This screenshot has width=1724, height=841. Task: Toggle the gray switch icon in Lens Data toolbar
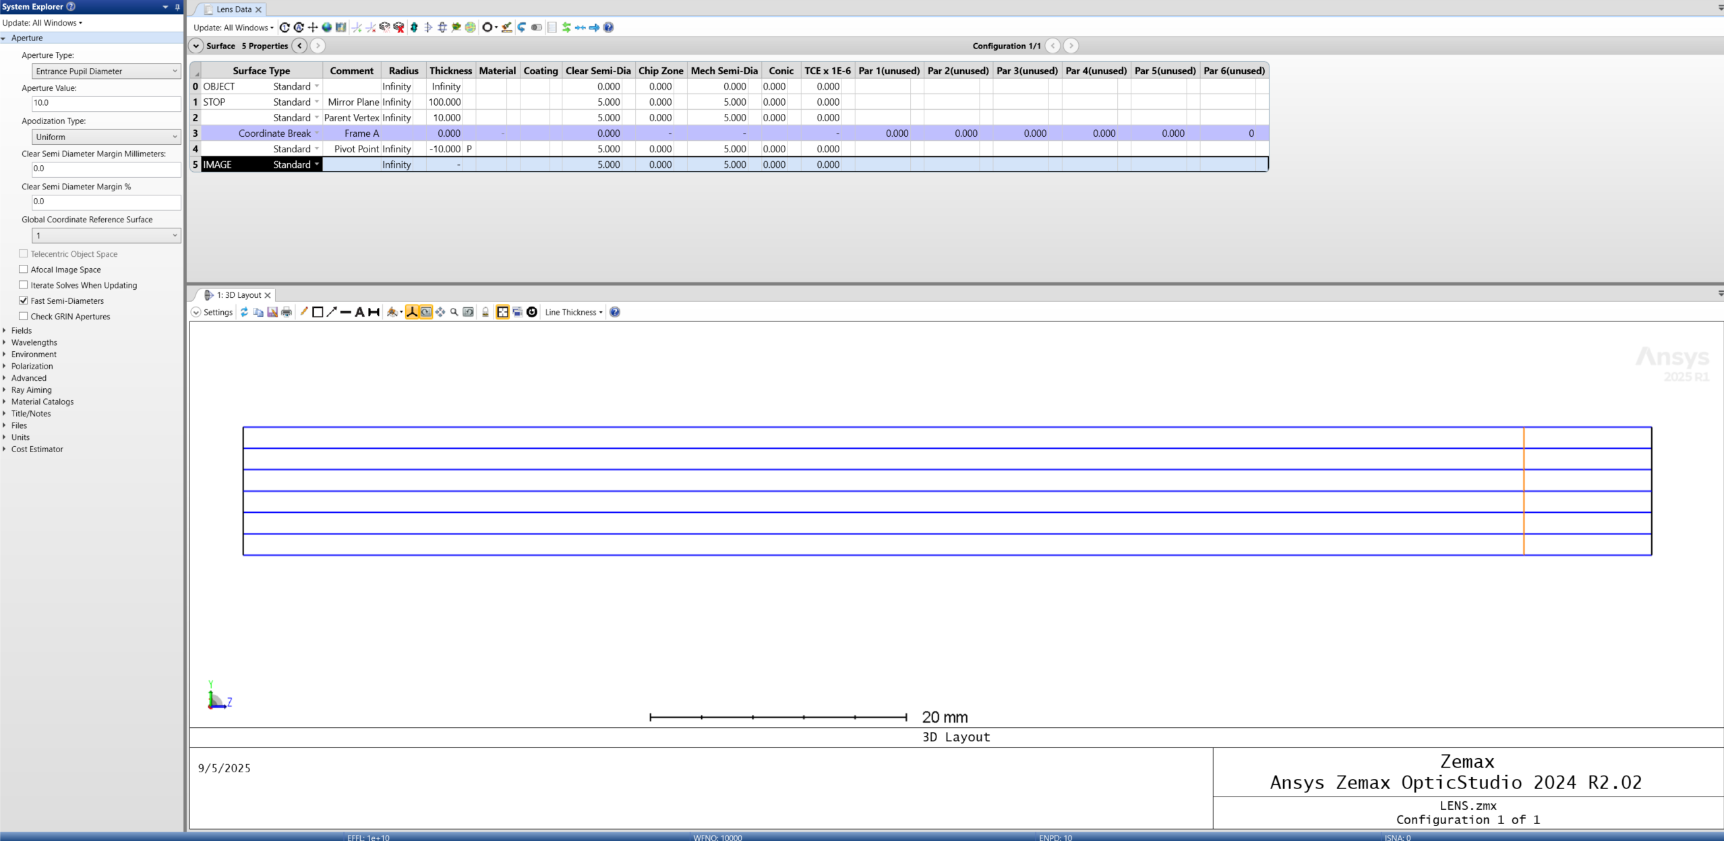point(536,28)
